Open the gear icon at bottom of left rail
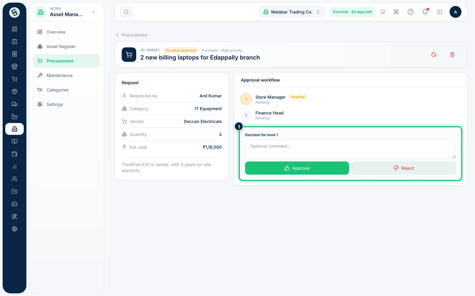Screen dimensions: 475x296 pos(14,229)
